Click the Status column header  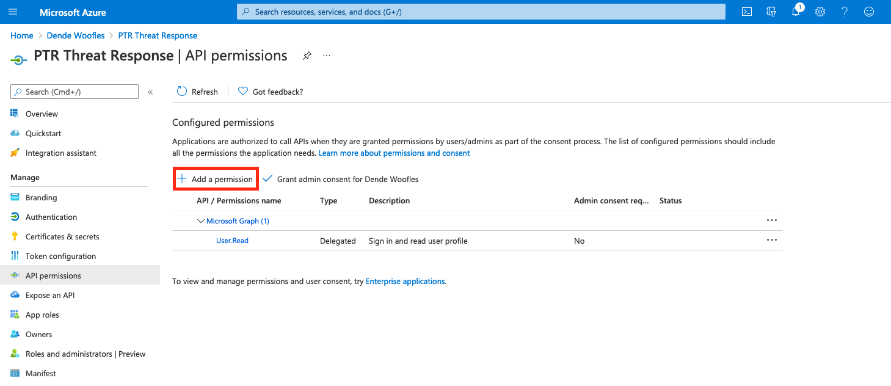[671, 200]
